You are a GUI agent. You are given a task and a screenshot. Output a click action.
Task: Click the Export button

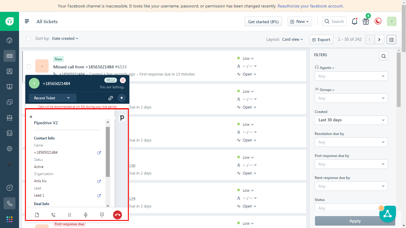(x=321, y=40)
